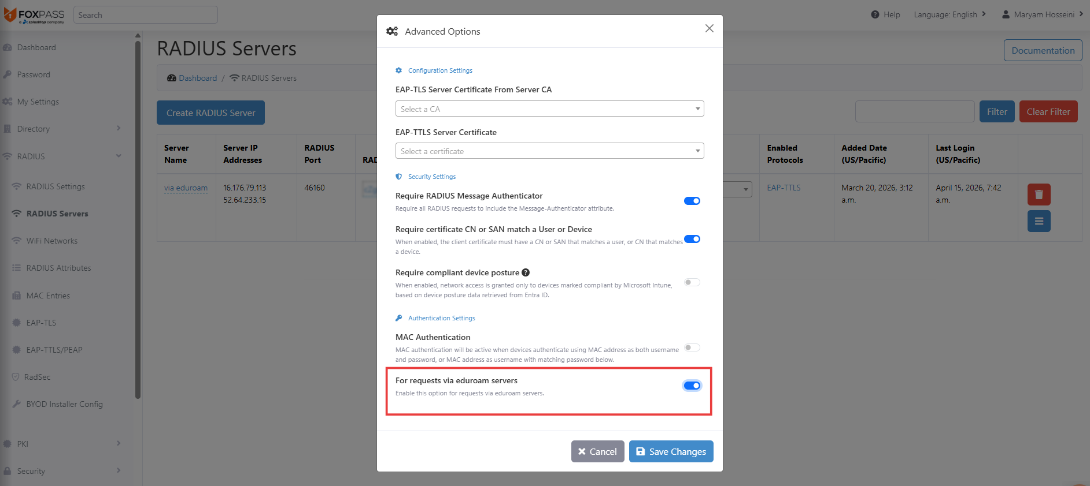The image size is (1090, 486).
Task: Click the device posture help question icon
Action: tap(526, 272)
